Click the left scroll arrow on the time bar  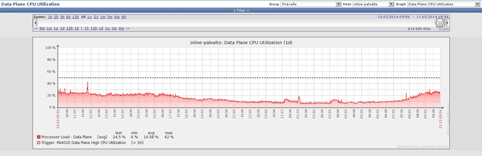click(35, 23)
